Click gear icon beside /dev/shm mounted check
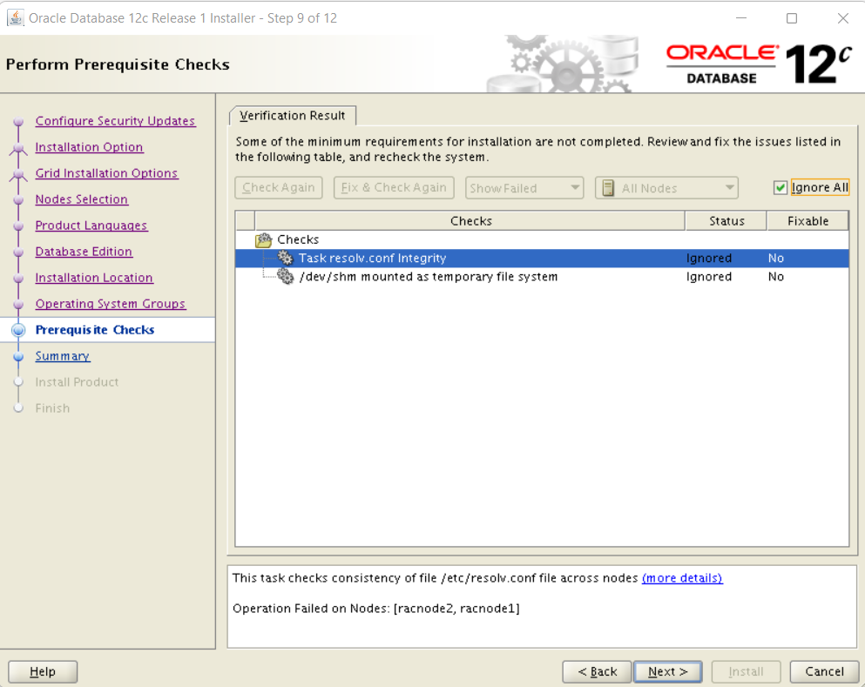Screen dimensions: 865x687 click(285, 277)
